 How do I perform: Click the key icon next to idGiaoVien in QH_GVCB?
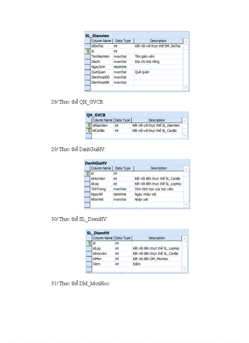(89, 125)
